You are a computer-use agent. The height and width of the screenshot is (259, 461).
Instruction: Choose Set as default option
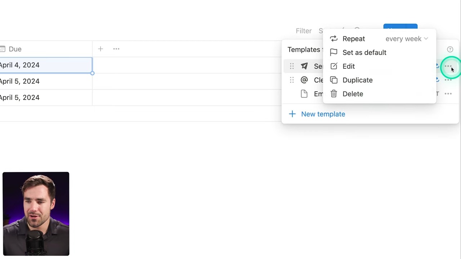(364, 53)
